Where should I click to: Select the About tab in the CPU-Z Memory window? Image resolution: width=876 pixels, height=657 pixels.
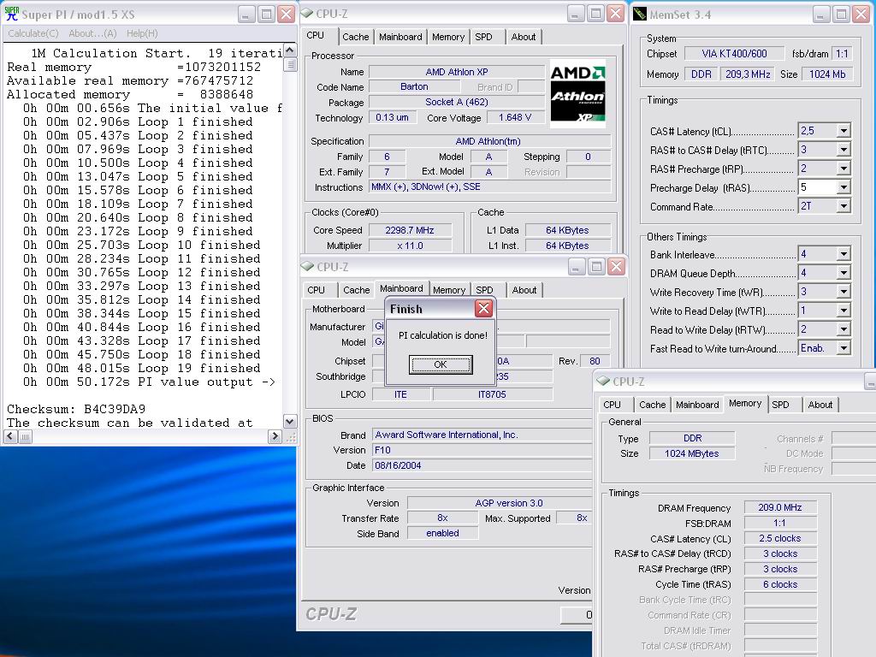pyautogui.click(x=820, y=405)
